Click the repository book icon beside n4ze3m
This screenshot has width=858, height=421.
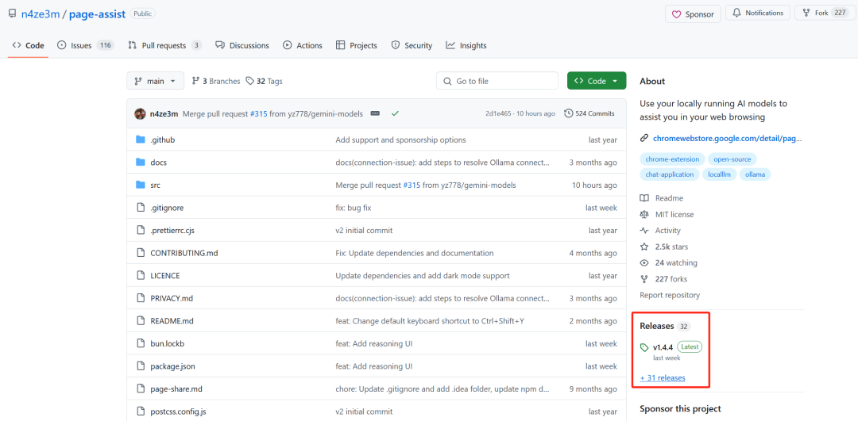coord(12,13)
